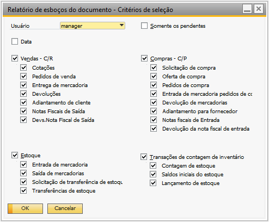Toggle Contagem de estoque checkbox
Image resolution: width=269 pixels, height=222 pixels.
tap(153, 165)
